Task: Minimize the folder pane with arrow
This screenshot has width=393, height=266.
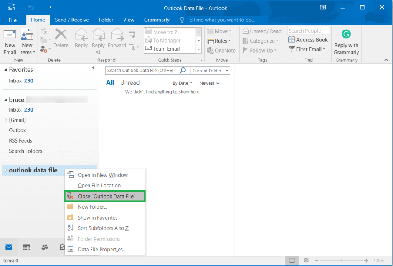Action: [94, 67]
